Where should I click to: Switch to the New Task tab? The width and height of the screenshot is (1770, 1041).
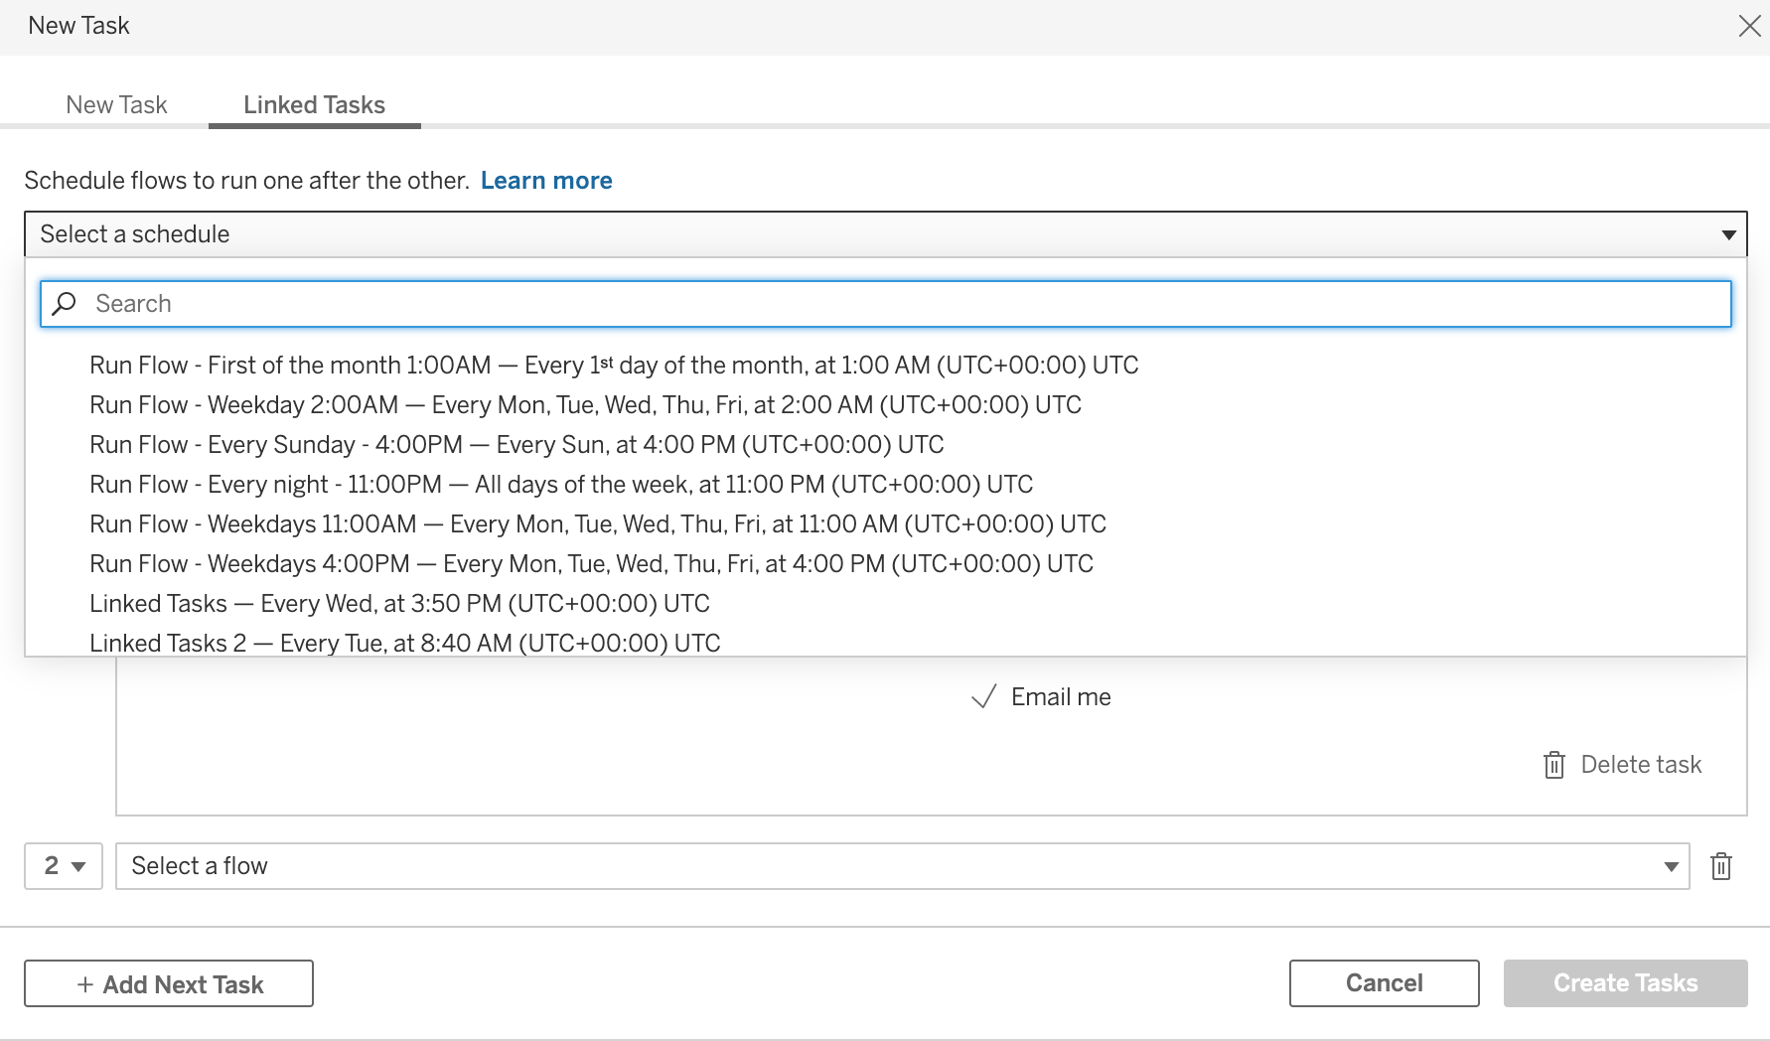(116, 105)
